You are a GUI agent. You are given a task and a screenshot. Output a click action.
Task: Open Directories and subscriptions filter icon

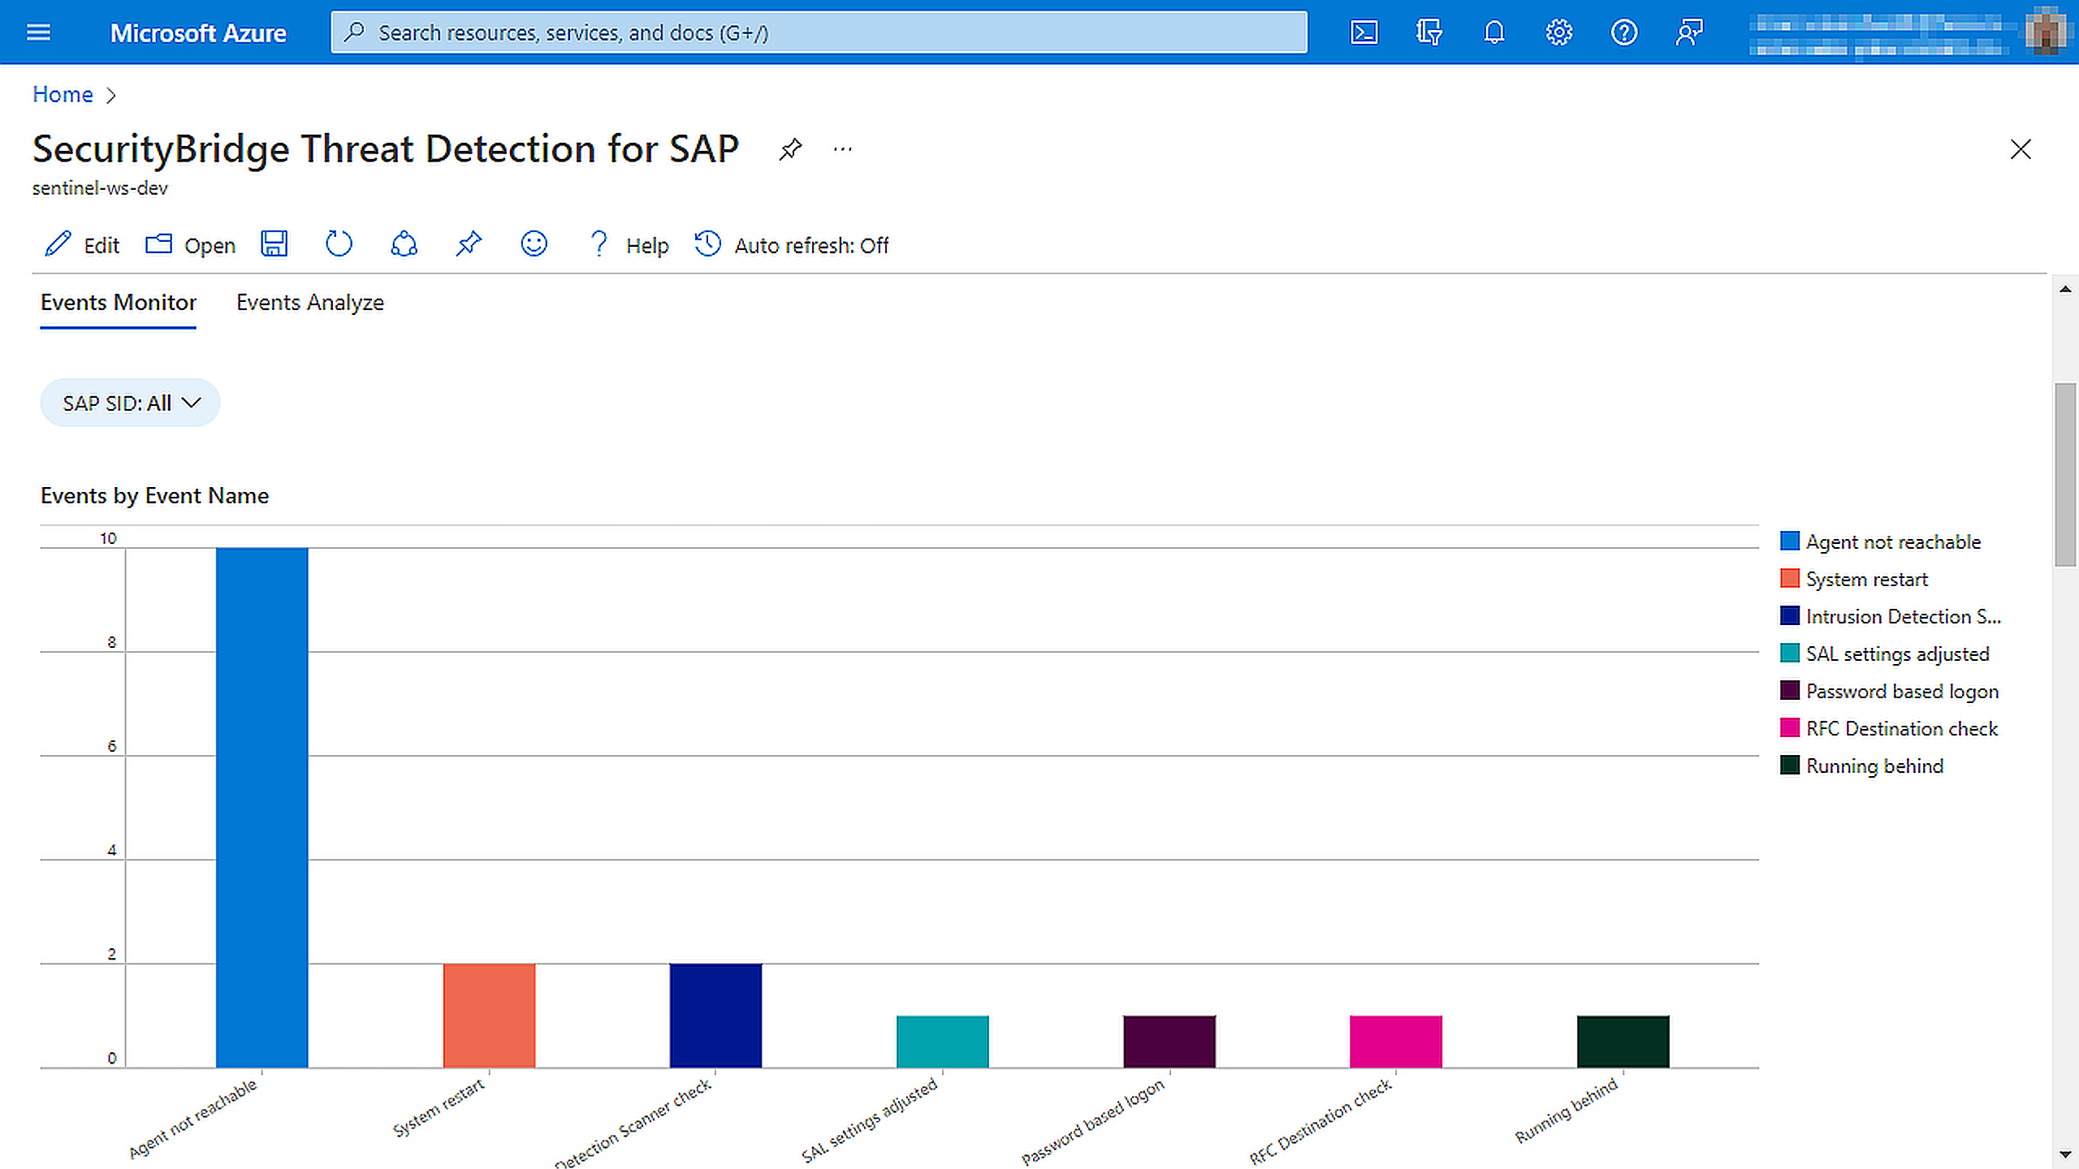1429,32
